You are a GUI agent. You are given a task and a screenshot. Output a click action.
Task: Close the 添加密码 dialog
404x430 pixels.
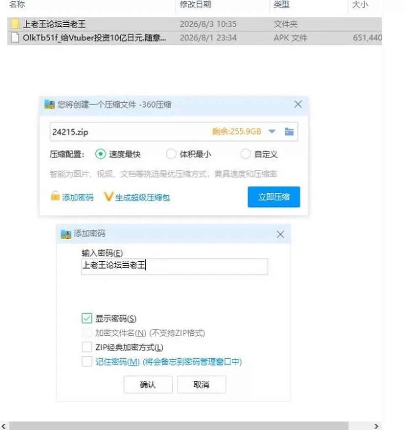pos(280,234)
